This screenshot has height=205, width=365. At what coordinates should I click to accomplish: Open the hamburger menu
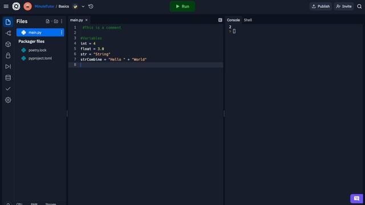coord(6,6)
